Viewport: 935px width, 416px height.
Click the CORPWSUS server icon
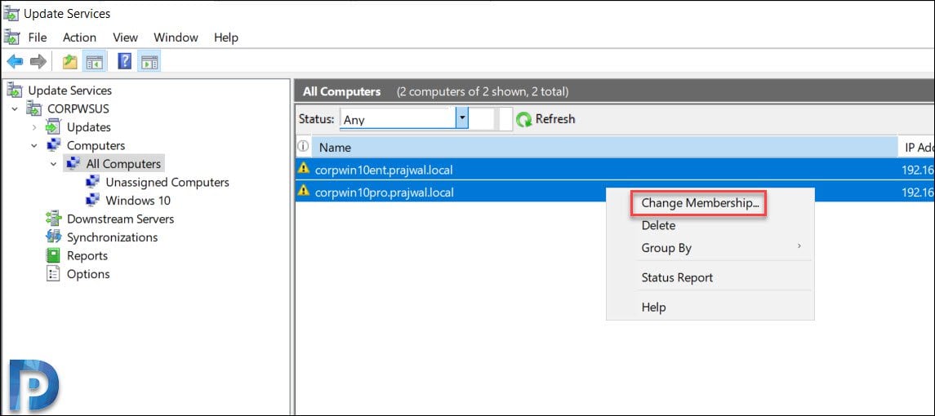[34, 109]
